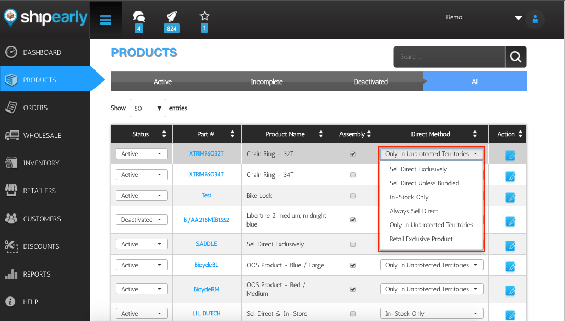Image resolution: width=565 pixels, height=321 pixels.
Task: Click the Discounts sidebar icon
Action: point(11,246)
